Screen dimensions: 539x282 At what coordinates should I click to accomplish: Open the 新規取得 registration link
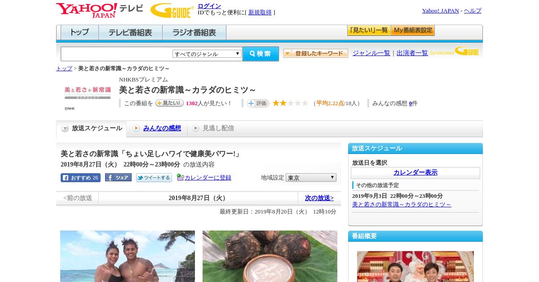click(x=260, y=13)
